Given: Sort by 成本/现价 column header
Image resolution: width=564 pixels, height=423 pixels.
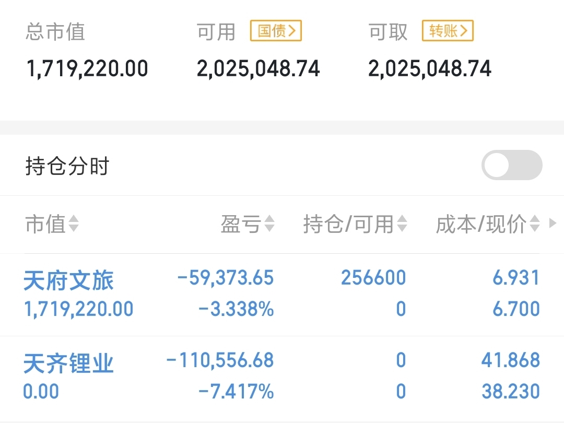Looking at the screenshot, I should [488, 224].
